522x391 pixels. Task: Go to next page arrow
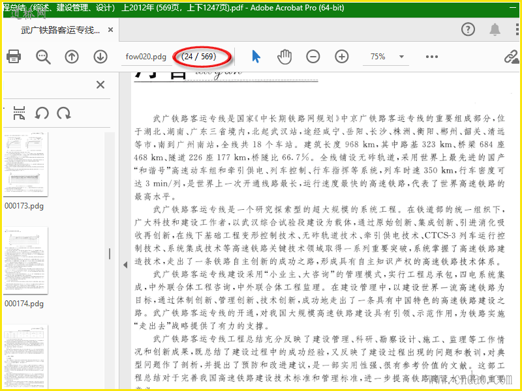pyautogui.click(x=100, y=57)
